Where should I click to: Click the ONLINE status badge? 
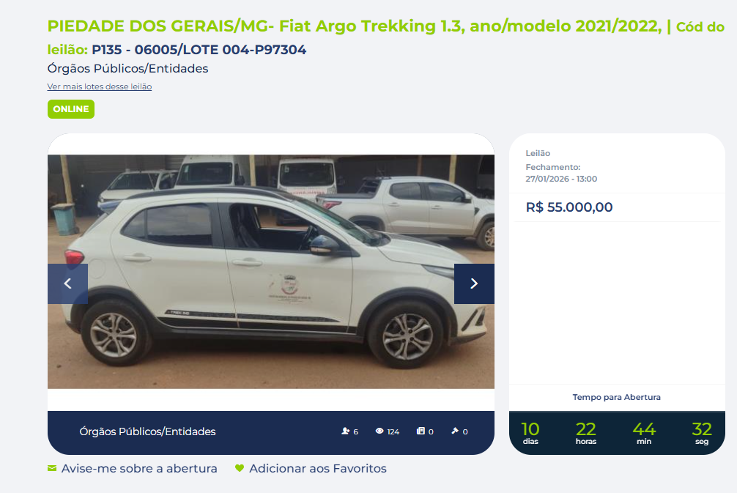click(71, 109)
